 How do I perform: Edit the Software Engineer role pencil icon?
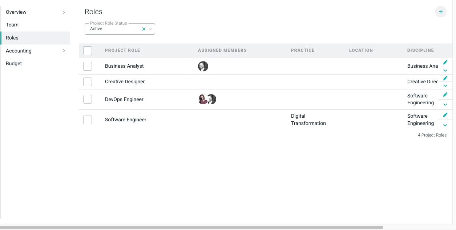click(445, 115)
